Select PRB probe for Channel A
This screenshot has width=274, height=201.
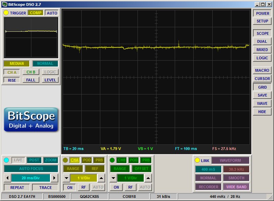tap(99, 160)
